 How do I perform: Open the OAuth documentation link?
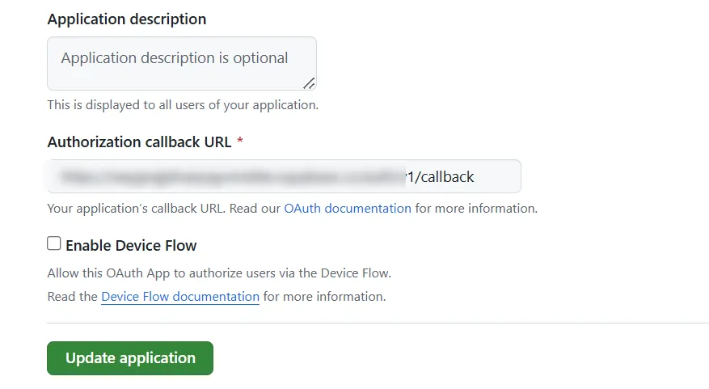[348, 209]
